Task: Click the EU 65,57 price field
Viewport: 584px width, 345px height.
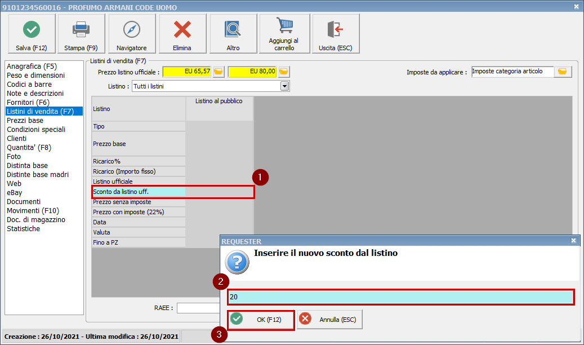Action: coord(187,72)
